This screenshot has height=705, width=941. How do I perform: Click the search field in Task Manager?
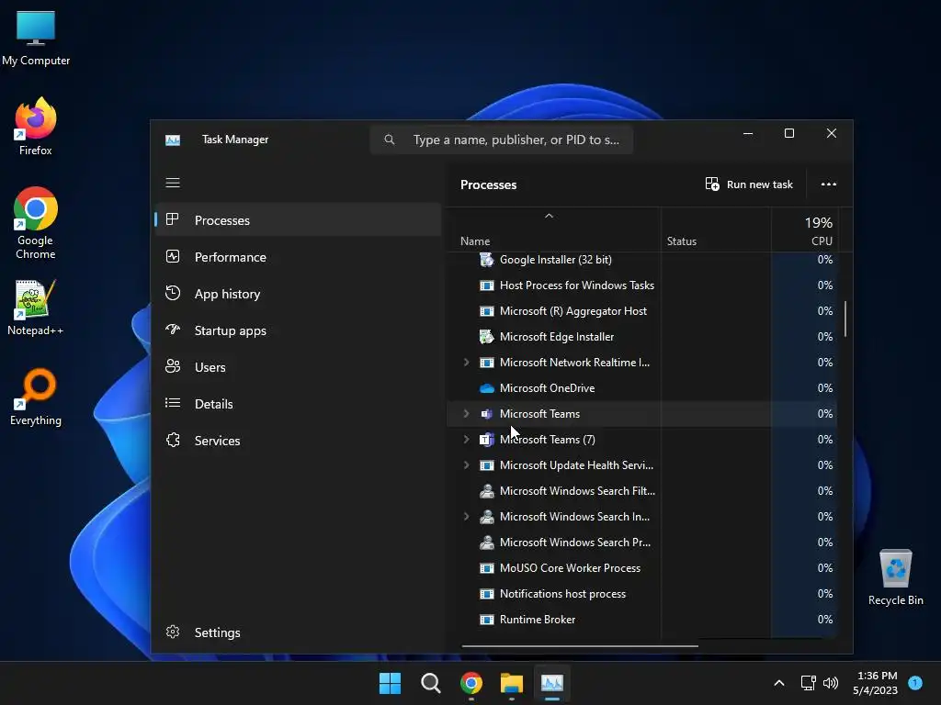tap(502, 140)
